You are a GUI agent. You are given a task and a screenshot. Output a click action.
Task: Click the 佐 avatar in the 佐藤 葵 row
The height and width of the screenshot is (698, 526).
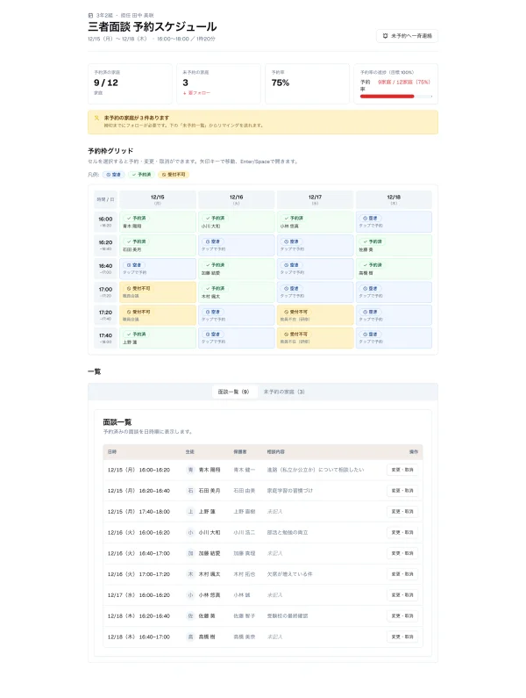tap(190, 615)
